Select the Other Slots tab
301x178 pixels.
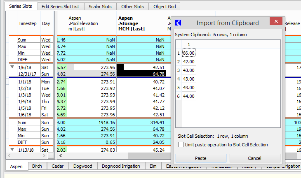[133, 7]
